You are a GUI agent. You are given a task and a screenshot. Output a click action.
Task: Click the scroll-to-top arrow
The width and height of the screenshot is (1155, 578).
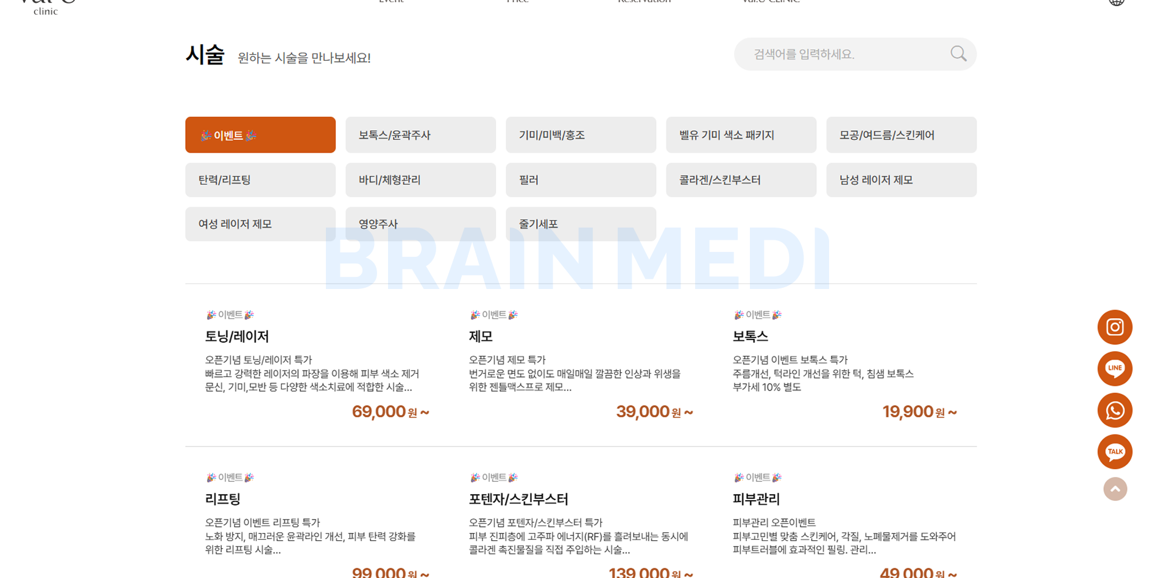click(x=1115, y=489)
